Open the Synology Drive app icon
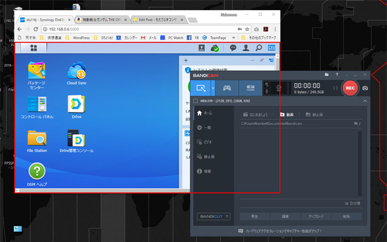The image size is (387, 242). (x=76, y=106)
